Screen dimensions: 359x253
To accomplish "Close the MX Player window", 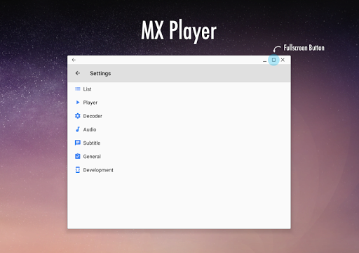I will click(x=283, y=60).
